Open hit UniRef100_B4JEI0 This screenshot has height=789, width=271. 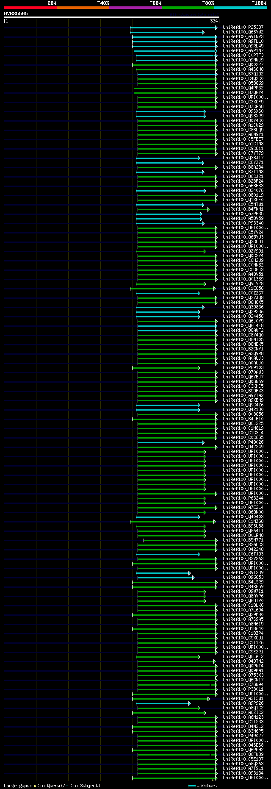point(243,419)
